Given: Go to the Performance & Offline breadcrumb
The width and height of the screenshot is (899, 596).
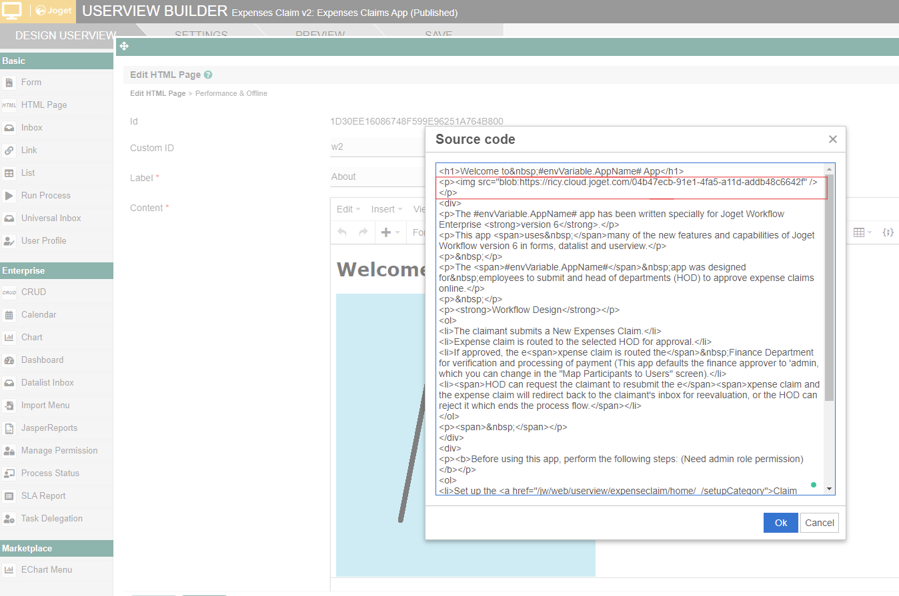Looking at the screenshot, I should click(x=231, y=93).
